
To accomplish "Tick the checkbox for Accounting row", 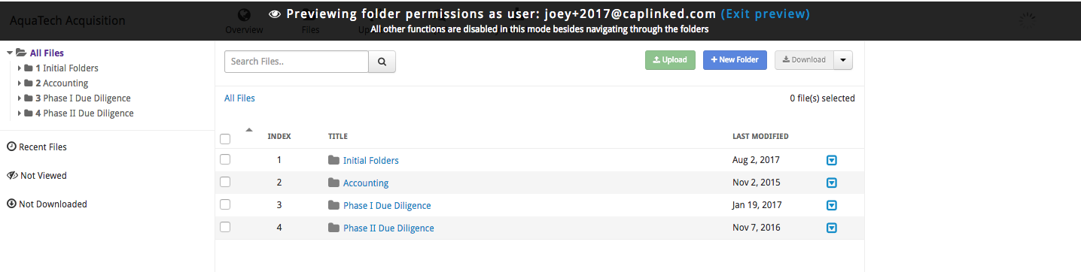I will coord(225,182).
